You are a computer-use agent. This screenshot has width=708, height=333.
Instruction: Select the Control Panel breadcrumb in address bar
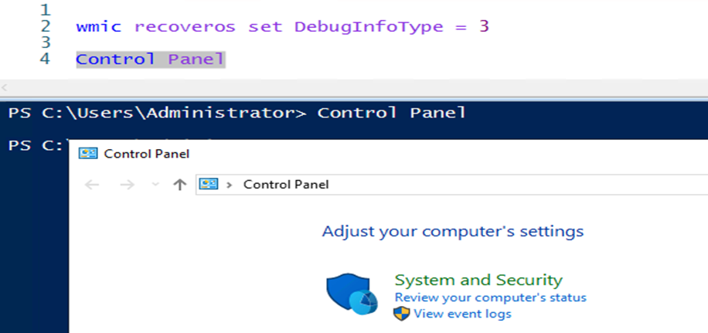point(285,185)
